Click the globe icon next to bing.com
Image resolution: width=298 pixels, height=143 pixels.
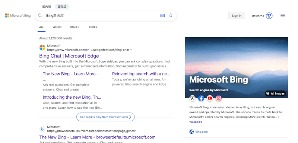191,131
